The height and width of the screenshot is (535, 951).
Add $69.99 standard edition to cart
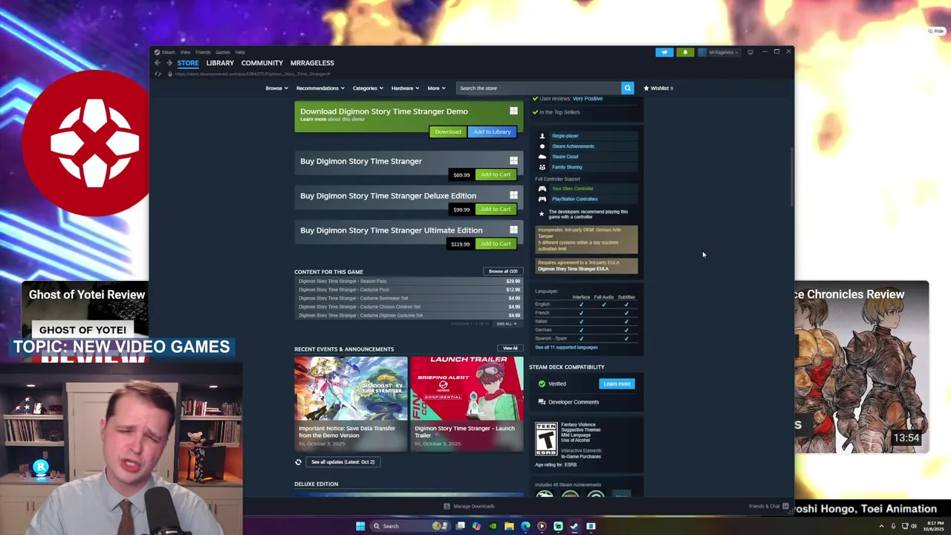click(496, 175)
